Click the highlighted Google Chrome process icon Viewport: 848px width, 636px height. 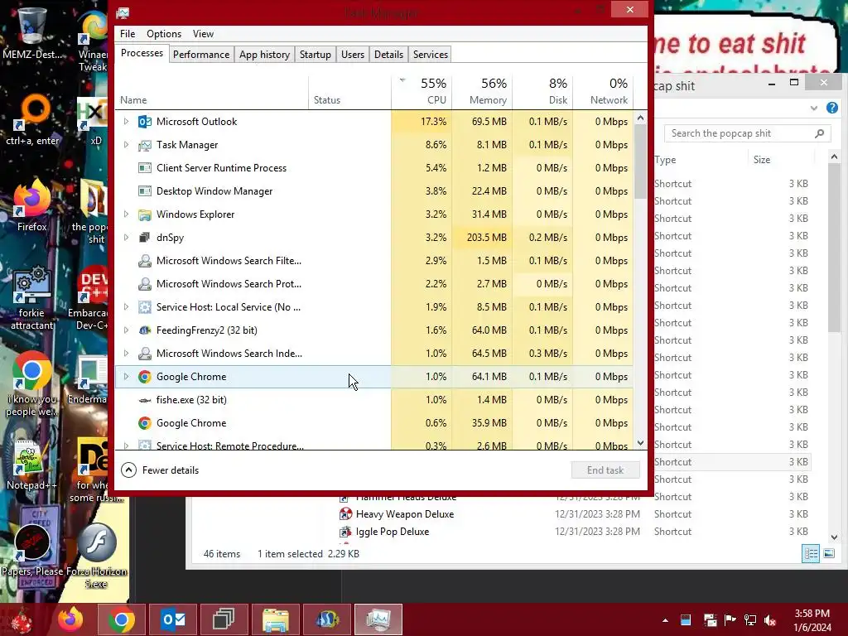point(144,377)
